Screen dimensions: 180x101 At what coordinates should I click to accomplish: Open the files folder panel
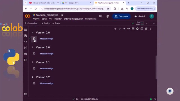click(26, 60)
